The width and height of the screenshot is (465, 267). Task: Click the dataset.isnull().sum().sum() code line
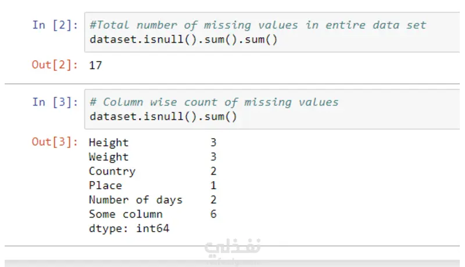click(x=184, y=39)
